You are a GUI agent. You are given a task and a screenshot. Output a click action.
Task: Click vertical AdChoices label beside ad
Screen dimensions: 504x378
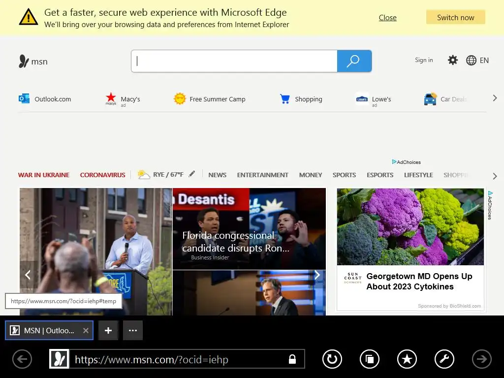point(490,205)
